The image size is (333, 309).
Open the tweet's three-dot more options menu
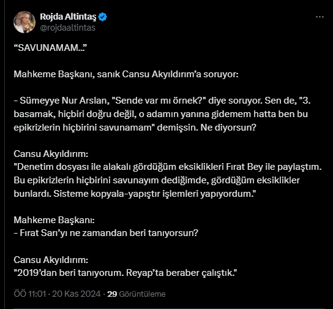(x=320, y=17)
